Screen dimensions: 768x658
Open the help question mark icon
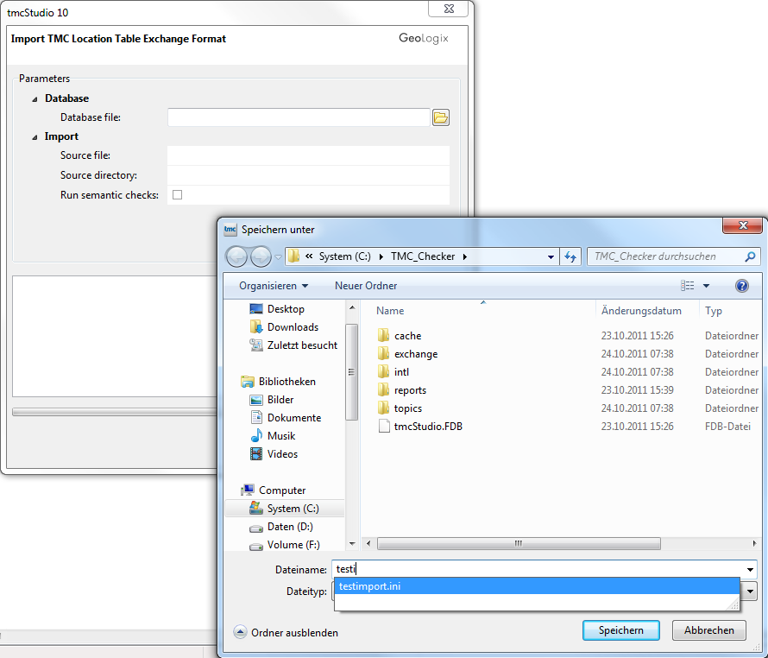pos(741,286)
